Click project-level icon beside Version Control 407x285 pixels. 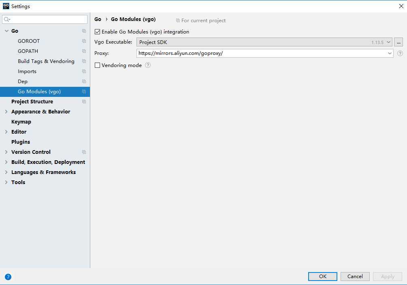(84, 152)
